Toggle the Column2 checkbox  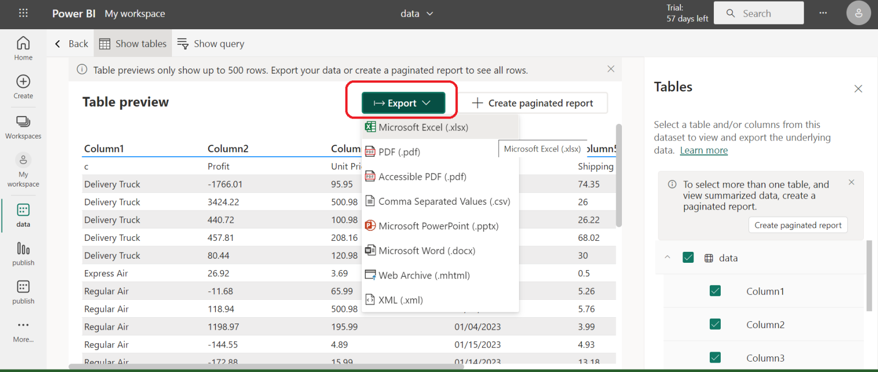715,324
